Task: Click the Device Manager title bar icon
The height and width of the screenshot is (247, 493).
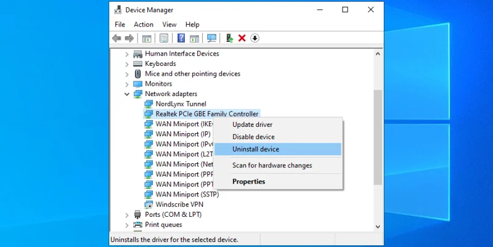Action: click(x=118, y=10)
